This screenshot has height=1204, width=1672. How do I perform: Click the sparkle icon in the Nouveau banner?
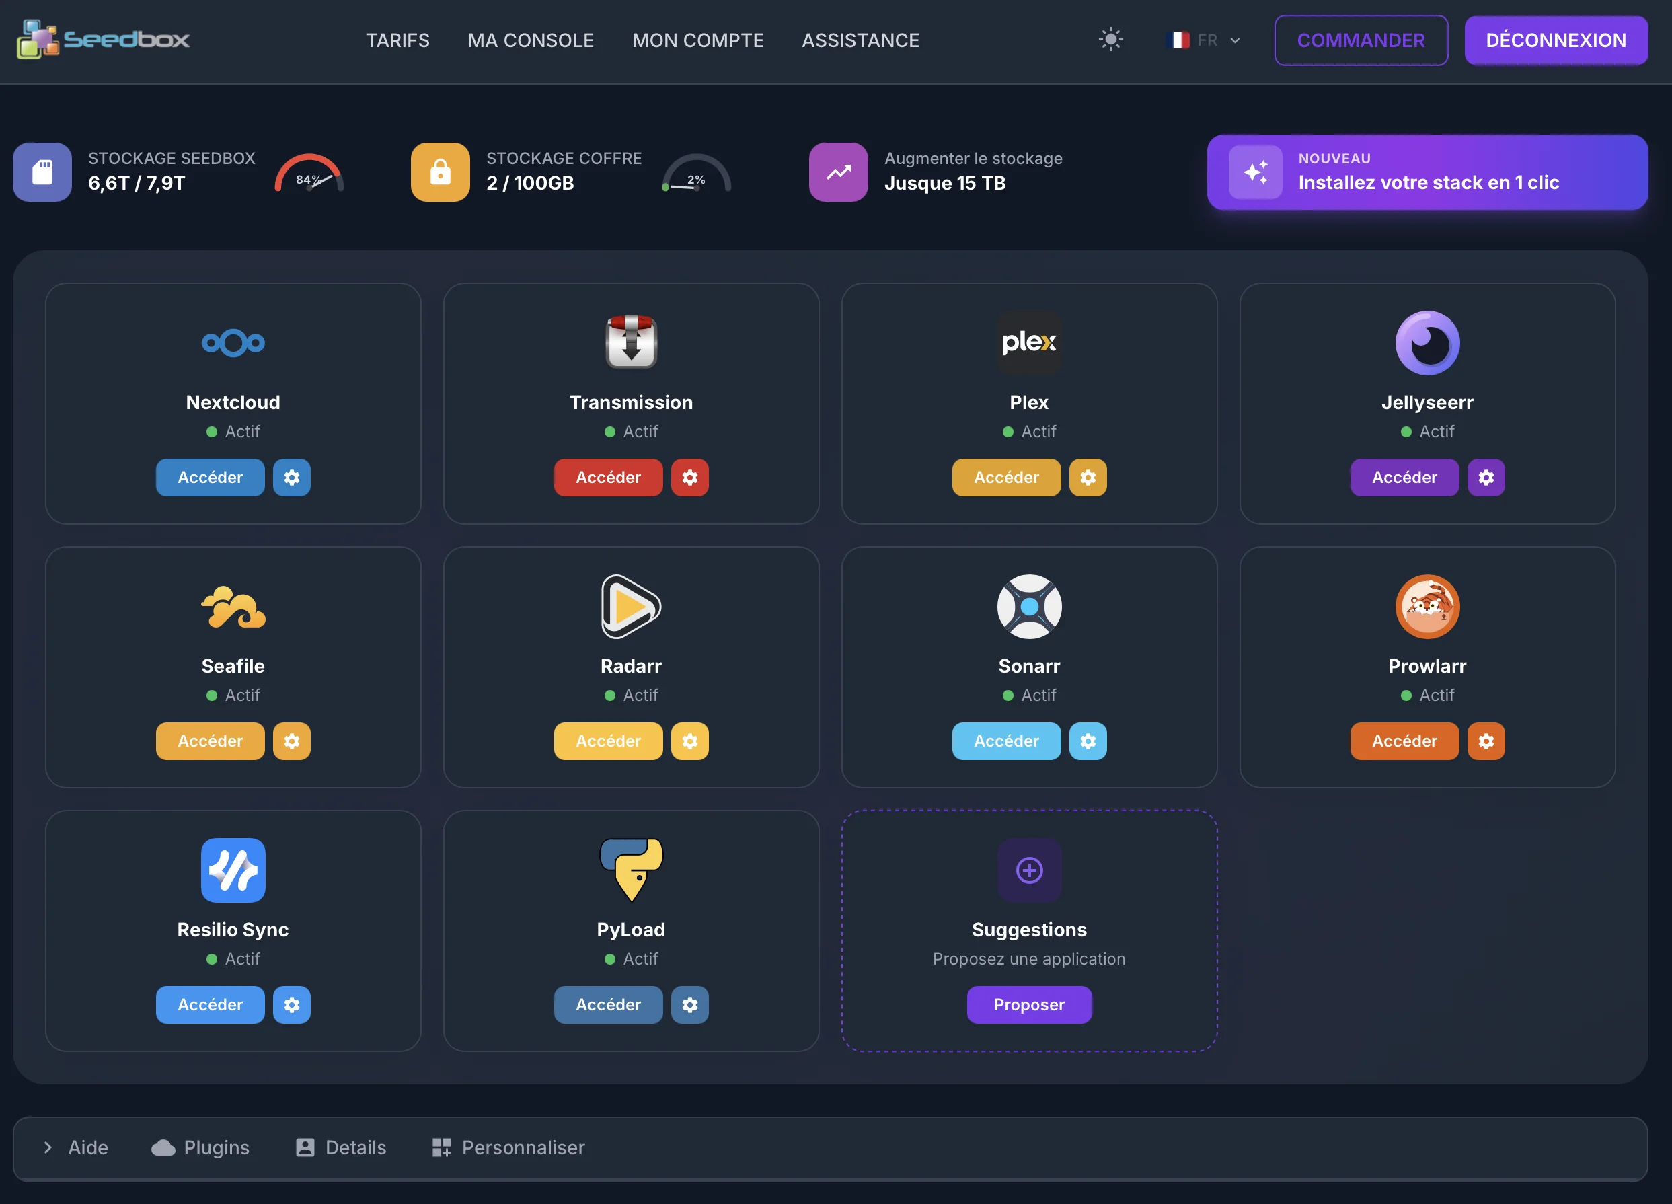[x=1256, y=172]
